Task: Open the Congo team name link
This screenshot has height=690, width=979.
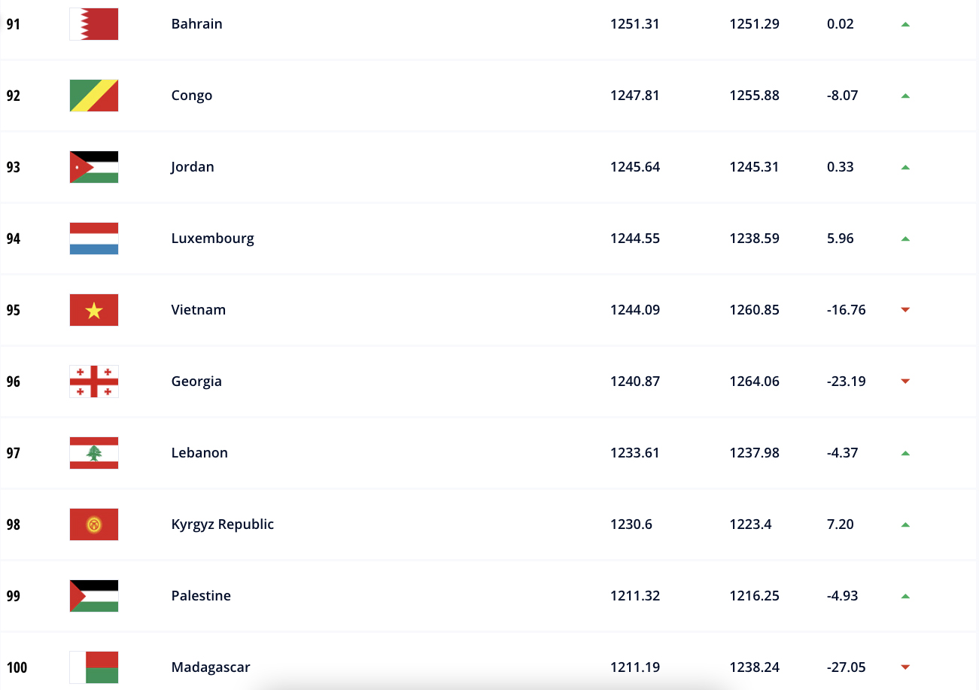Action: pos(192,96)
